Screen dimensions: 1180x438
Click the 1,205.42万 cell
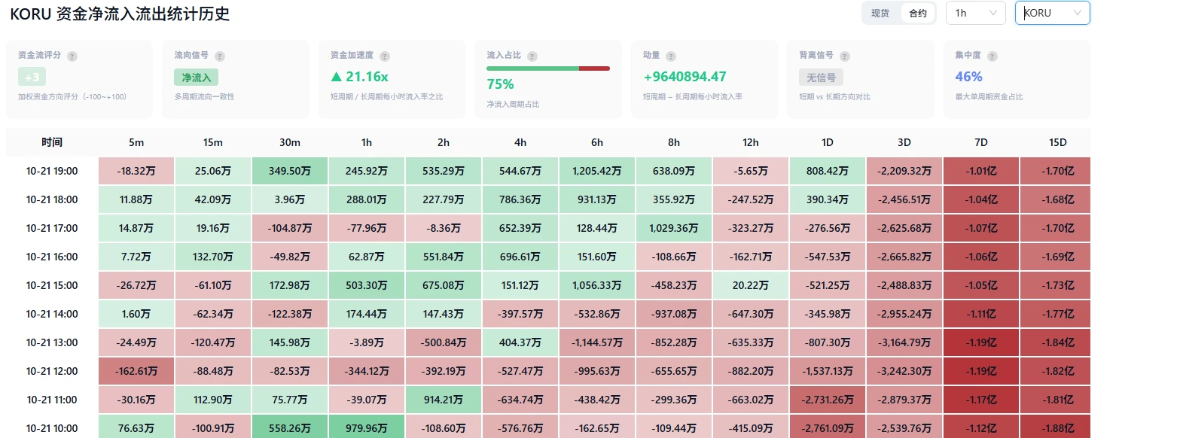(x=597, y=171)
